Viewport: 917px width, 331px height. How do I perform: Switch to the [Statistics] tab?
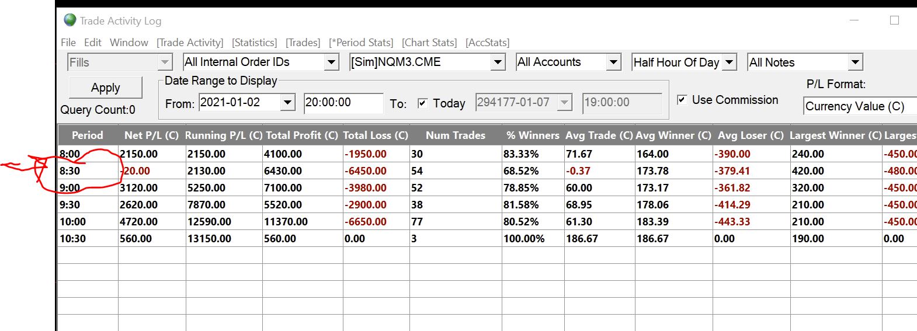pos(254,43)
